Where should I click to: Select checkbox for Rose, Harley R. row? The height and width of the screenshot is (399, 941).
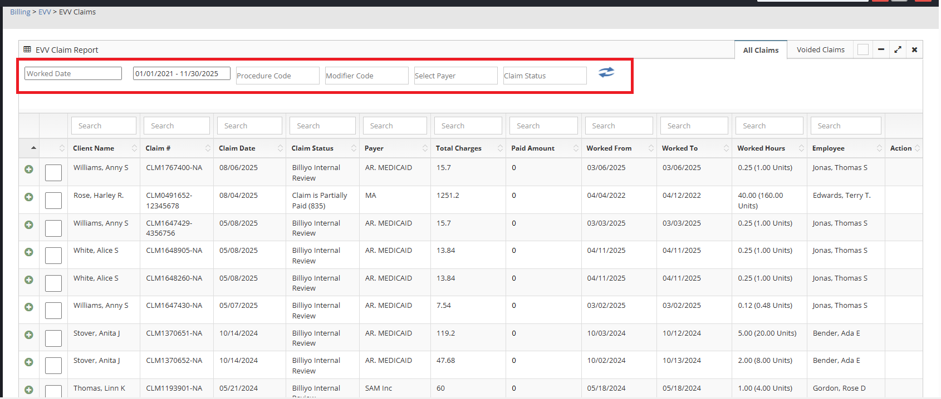[53, 201]
